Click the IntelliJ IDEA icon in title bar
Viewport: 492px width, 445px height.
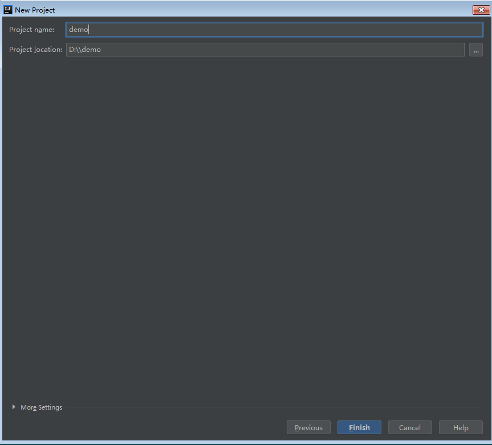click(x=7, y=10)
